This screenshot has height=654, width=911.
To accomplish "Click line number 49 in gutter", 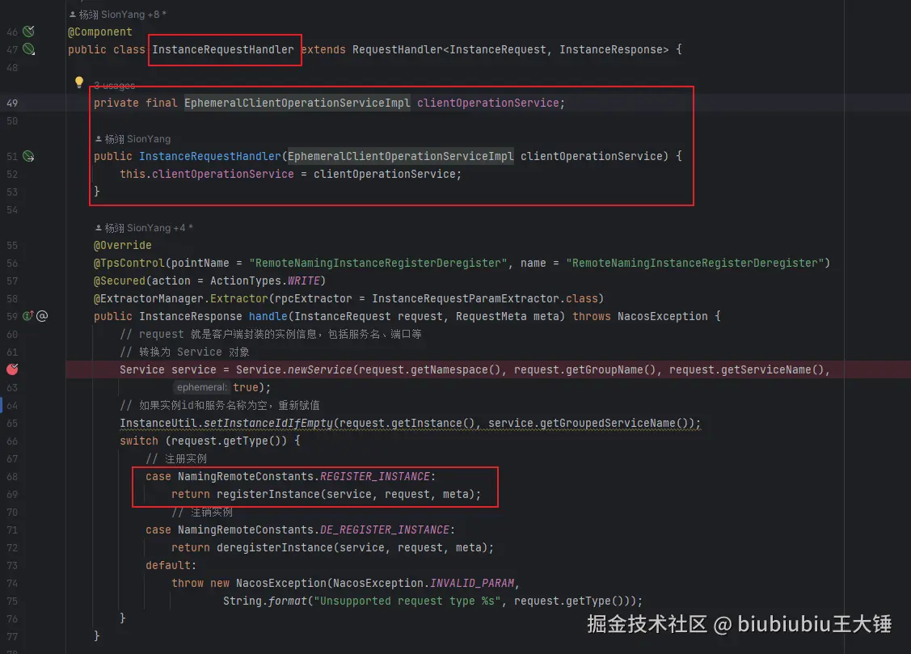I will point(12,103).
